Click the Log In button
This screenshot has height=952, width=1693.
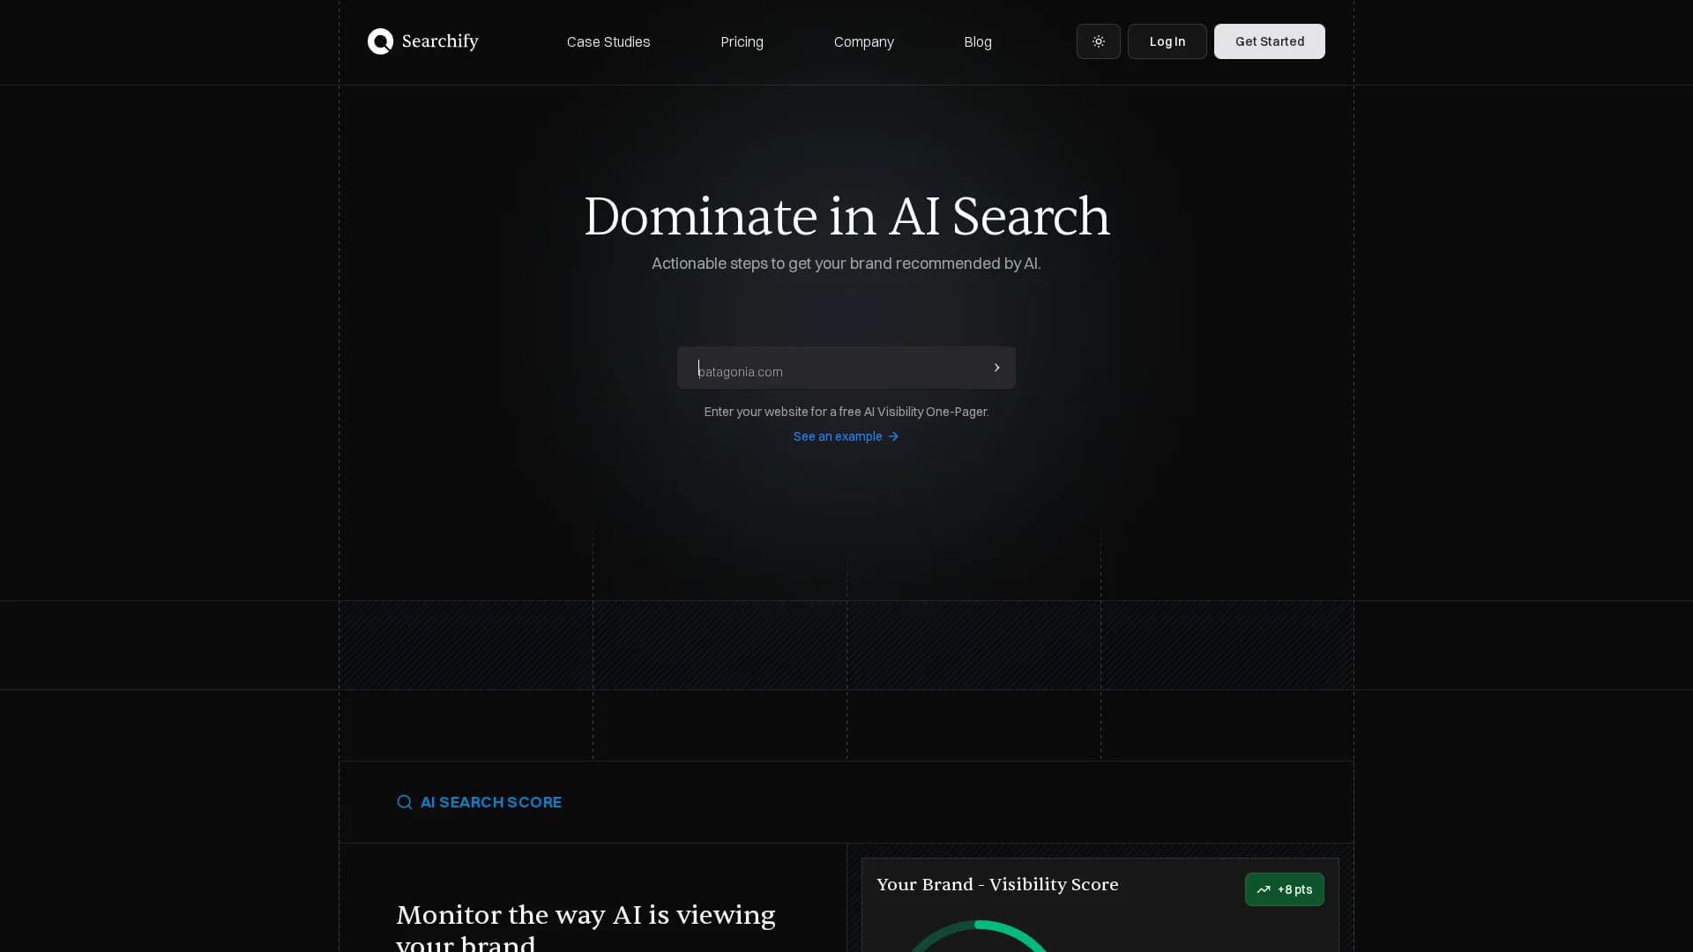point(1167,41)
